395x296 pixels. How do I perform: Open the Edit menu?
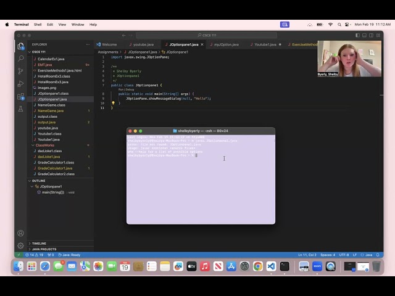50,25
